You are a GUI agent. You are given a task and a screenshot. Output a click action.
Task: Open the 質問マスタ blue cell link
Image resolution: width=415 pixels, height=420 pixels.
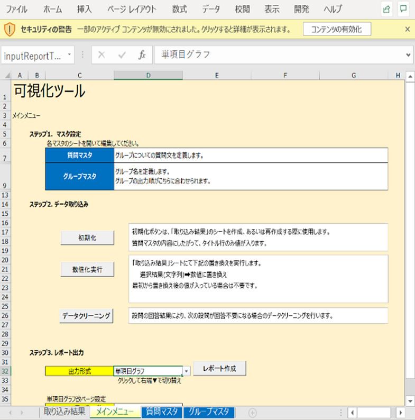coord(79,155)
